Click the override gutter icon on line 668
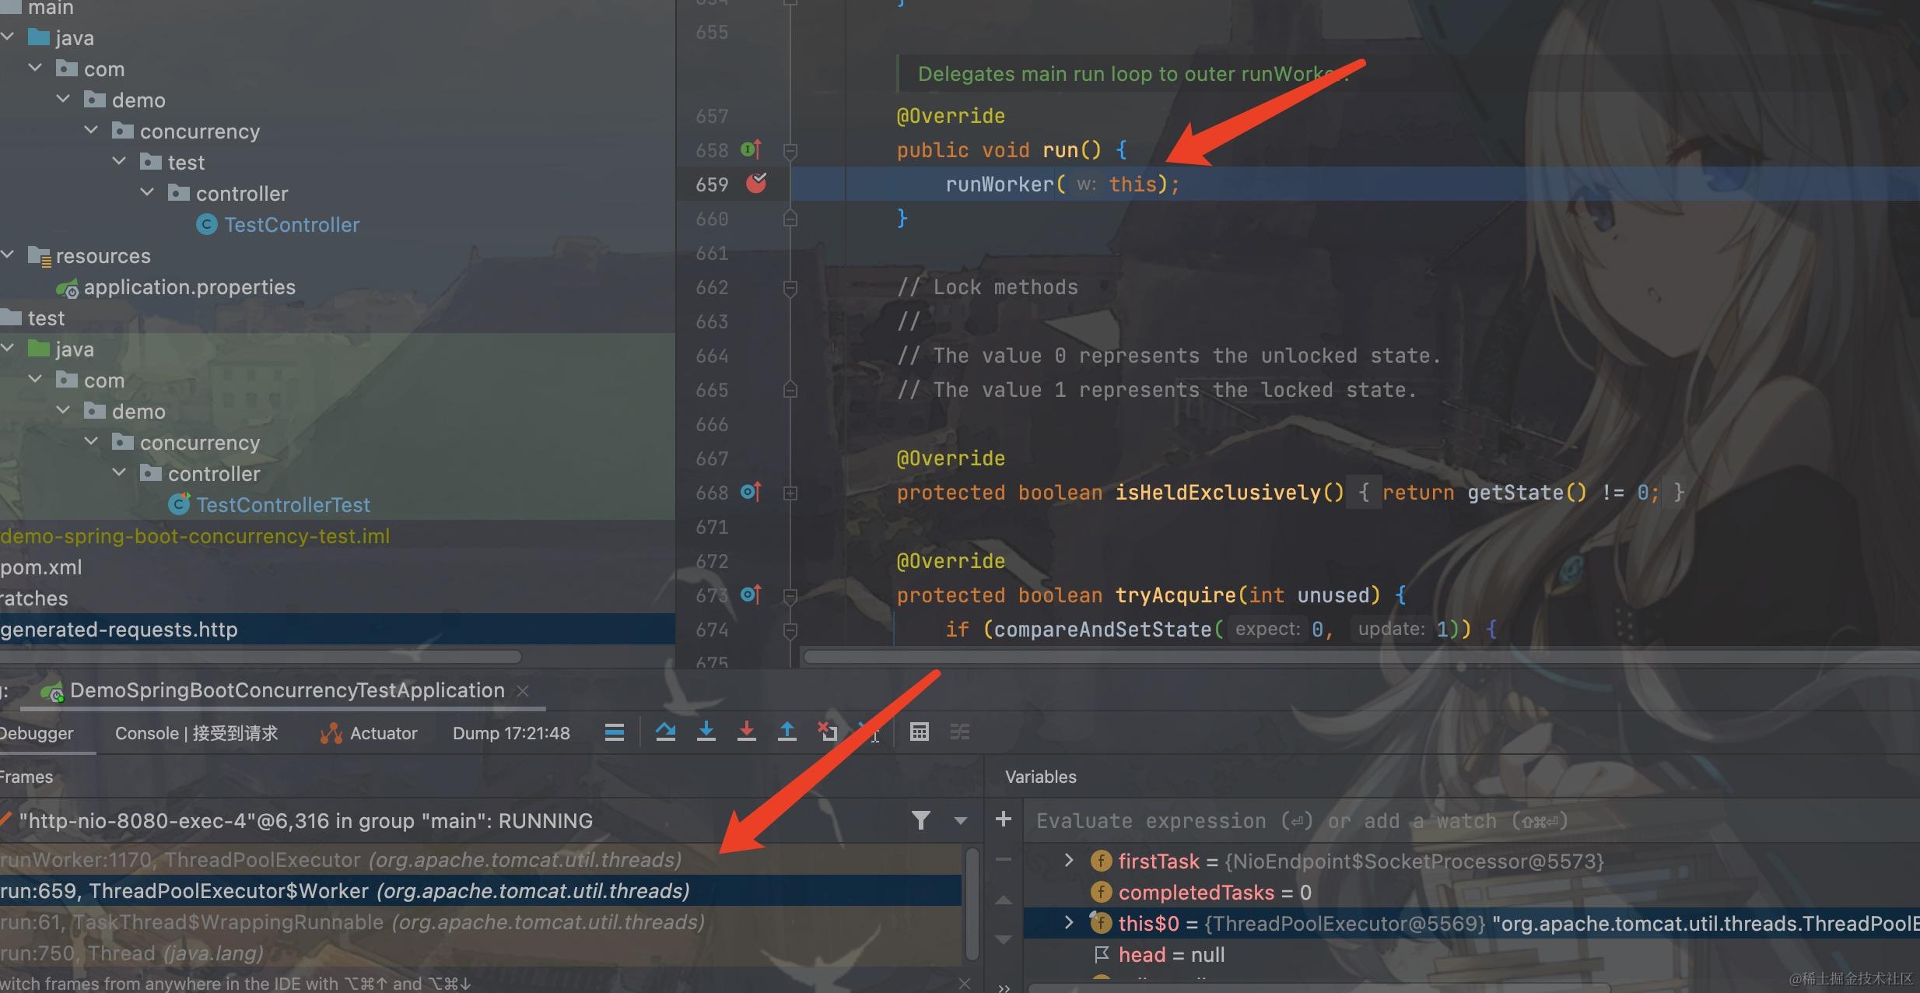 [751, 492]
